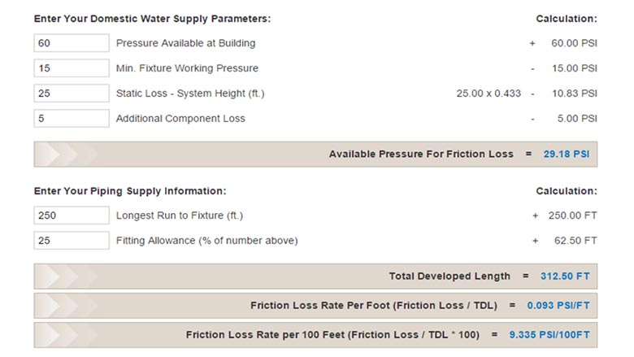Focus the Static Loss System Height input

click(x=72, y=93)
